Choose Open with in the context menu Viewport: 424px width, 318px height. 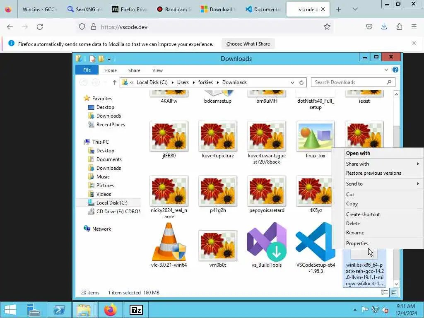point(358,153)
